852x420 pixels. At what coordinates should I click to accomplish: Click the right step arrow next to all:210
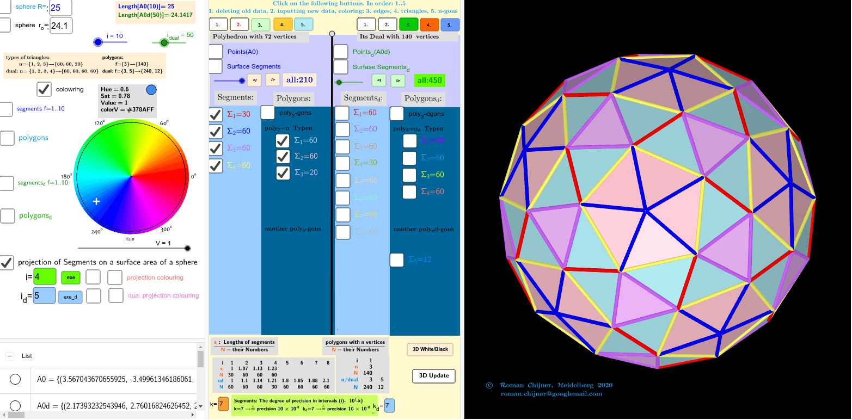[x=272, y=79]
